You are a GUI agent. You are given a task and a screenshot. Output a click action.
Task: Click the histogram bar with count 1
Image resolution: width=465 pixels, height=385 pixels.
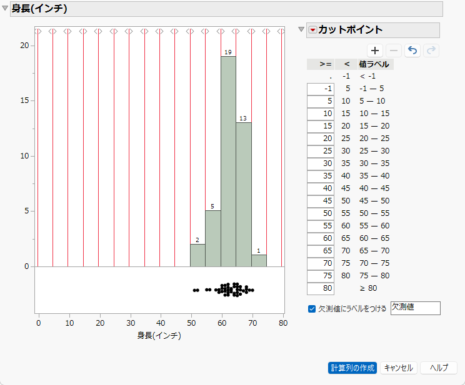[259, 261]
